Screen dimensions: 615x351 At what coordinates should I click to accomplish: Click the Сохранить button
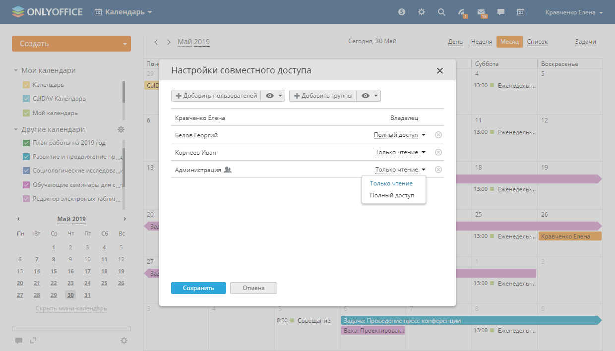pos(198,288)
